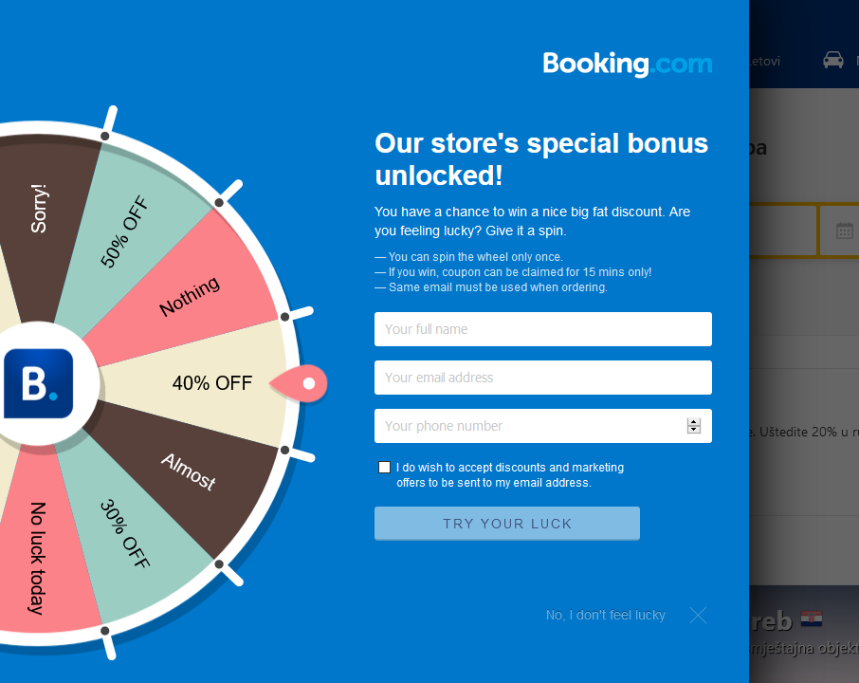Click the Croatian flag icon
The image size is (859, 683).
(812, 620)
